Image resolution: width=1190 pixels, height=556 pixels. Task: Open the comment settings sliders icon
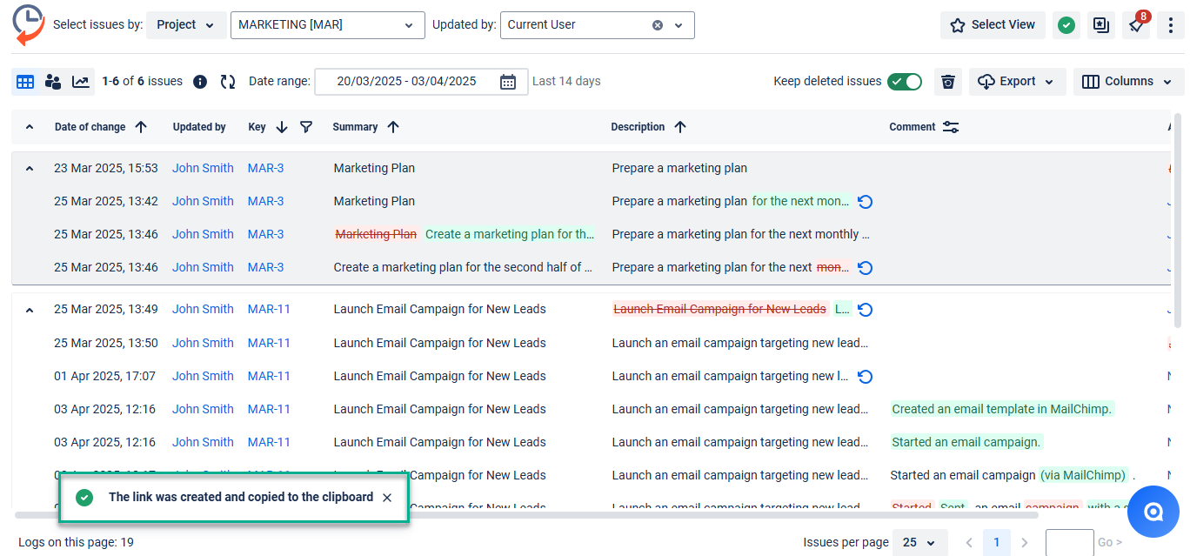pos(951,127)
